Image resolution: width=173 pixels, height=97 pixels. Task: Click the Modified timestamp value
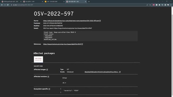(x=53, y=26)
